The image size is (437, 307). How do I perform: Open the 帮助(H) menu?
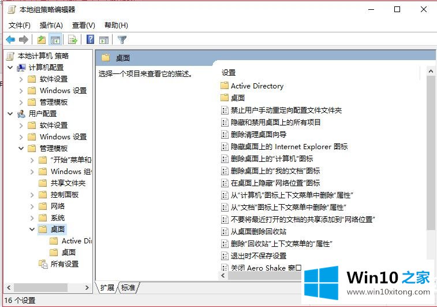tap(116, 25)
